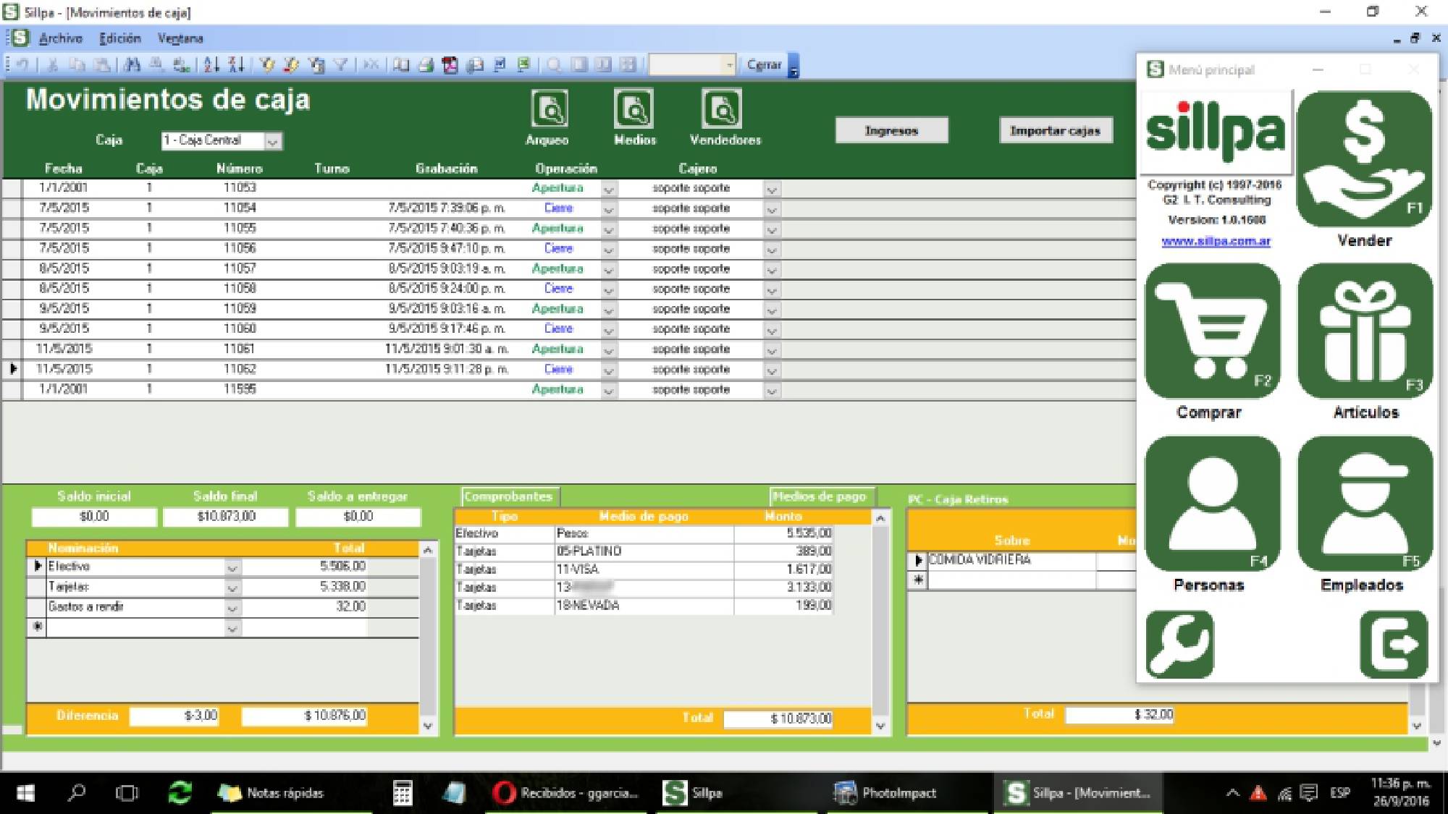The image size is (1448, 814).
Task: Open the Vender F1 function
Action: pyautogui.click(x=1363, y=159)
